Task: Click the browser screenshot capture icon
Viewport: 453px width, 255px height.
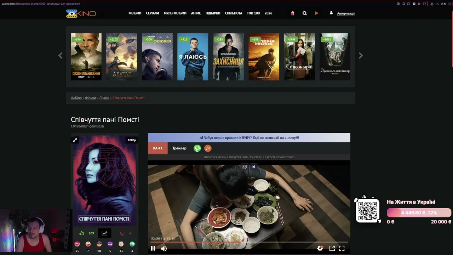Action: click(x=409, y=4)
